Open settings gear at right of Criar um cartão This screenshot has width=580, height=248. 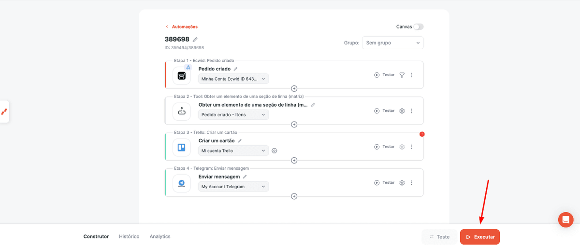[x=402, y=147]
